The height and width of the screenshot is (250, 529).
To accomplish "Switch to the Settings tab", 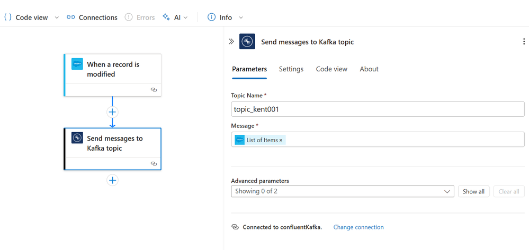I will click(291, 69).
